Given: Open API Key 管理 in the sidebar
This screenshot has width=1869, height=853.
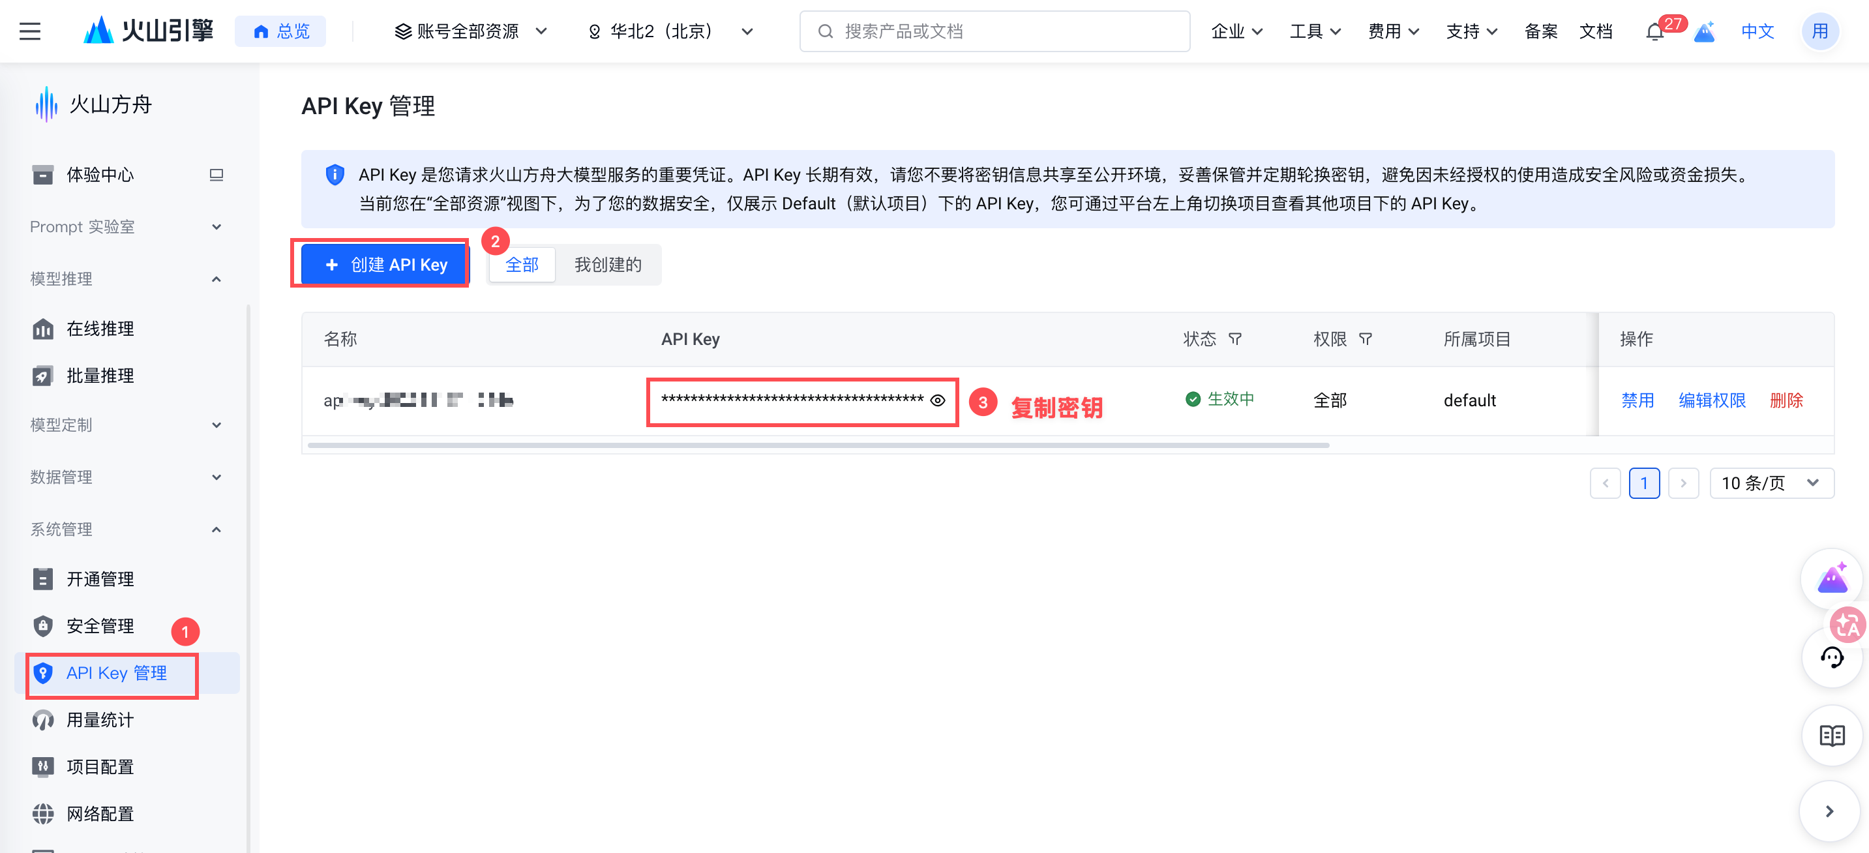Looking at the screenshot, I should coord(127,673).
